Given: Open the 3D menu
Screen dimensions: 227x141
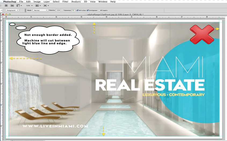Looking at the screenshot, I should click(x=85, y=2).
